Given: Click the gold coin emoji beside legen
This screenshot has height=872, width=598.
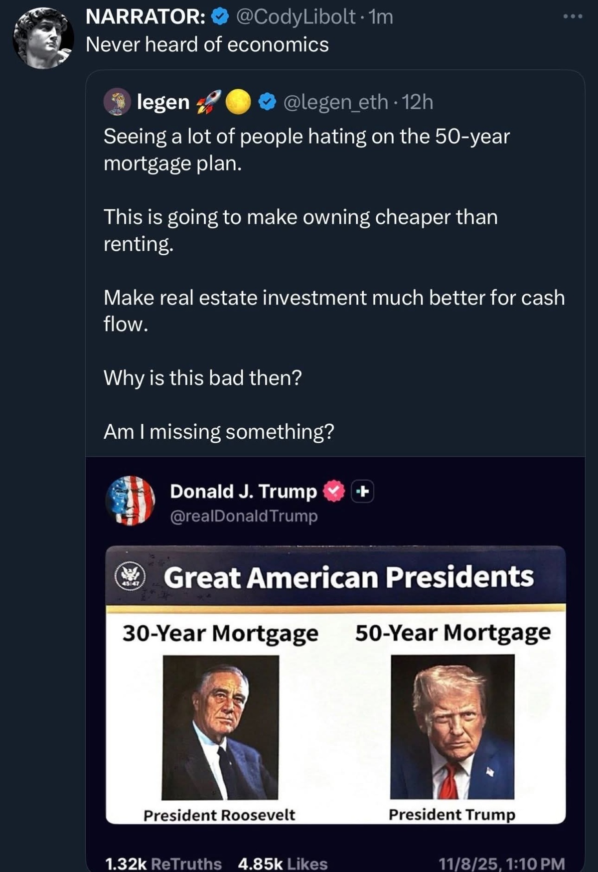Looking at the screenshot, I should [238, 102].
